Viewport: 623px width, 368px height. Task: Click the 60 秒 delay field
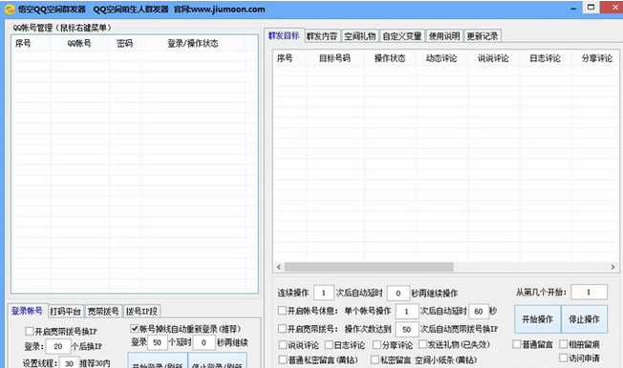[x=479, y=312]
